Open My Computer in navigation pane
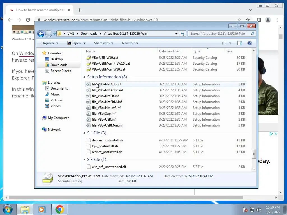Screen dimensions: 287x215 [58, 118]
